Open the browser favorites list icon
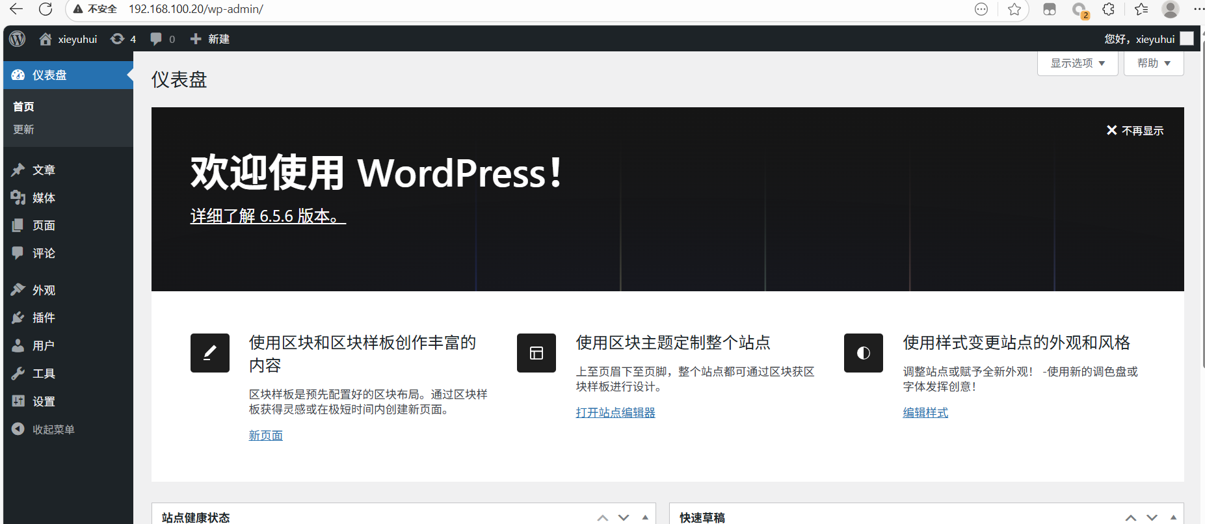Image resolution: width=1205 pixels, height=524 pixels. (x=1141, y=9)
